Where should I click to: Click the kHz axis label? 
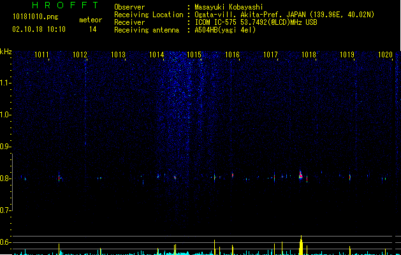click(x=6, y=52)
